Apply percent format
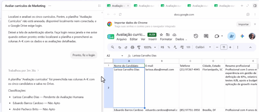The image size is (259, 112). 169,47
